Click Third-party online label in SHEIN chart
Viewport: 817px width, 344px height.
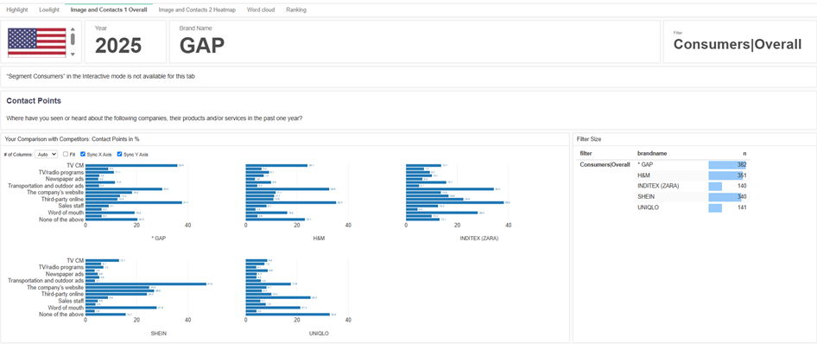click(x=62, y=294)
